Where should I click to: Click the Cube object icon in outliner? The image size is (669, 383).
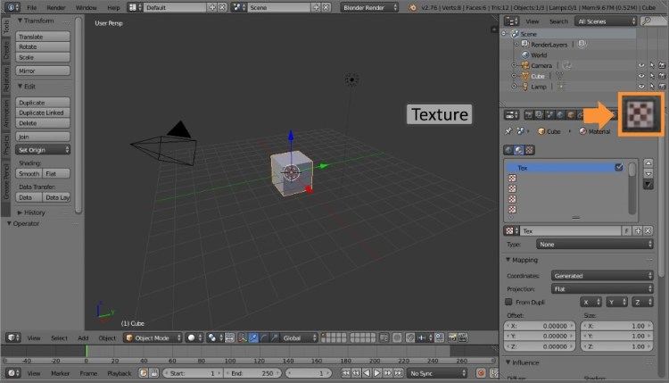click(x=525, y=76)
